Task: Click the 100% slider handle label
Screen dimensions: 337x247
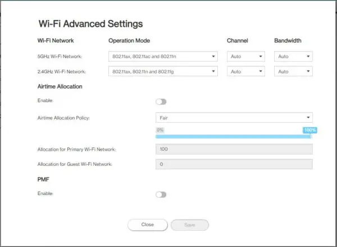Action: point(309,130)
